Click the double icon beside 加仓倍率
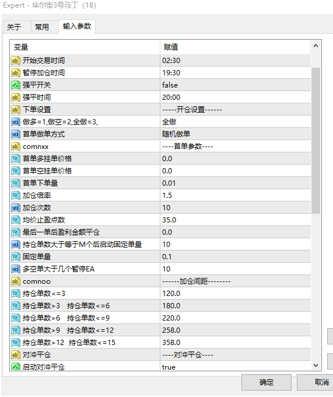This screenshot has width=333, height=397. tap(15, 196)
